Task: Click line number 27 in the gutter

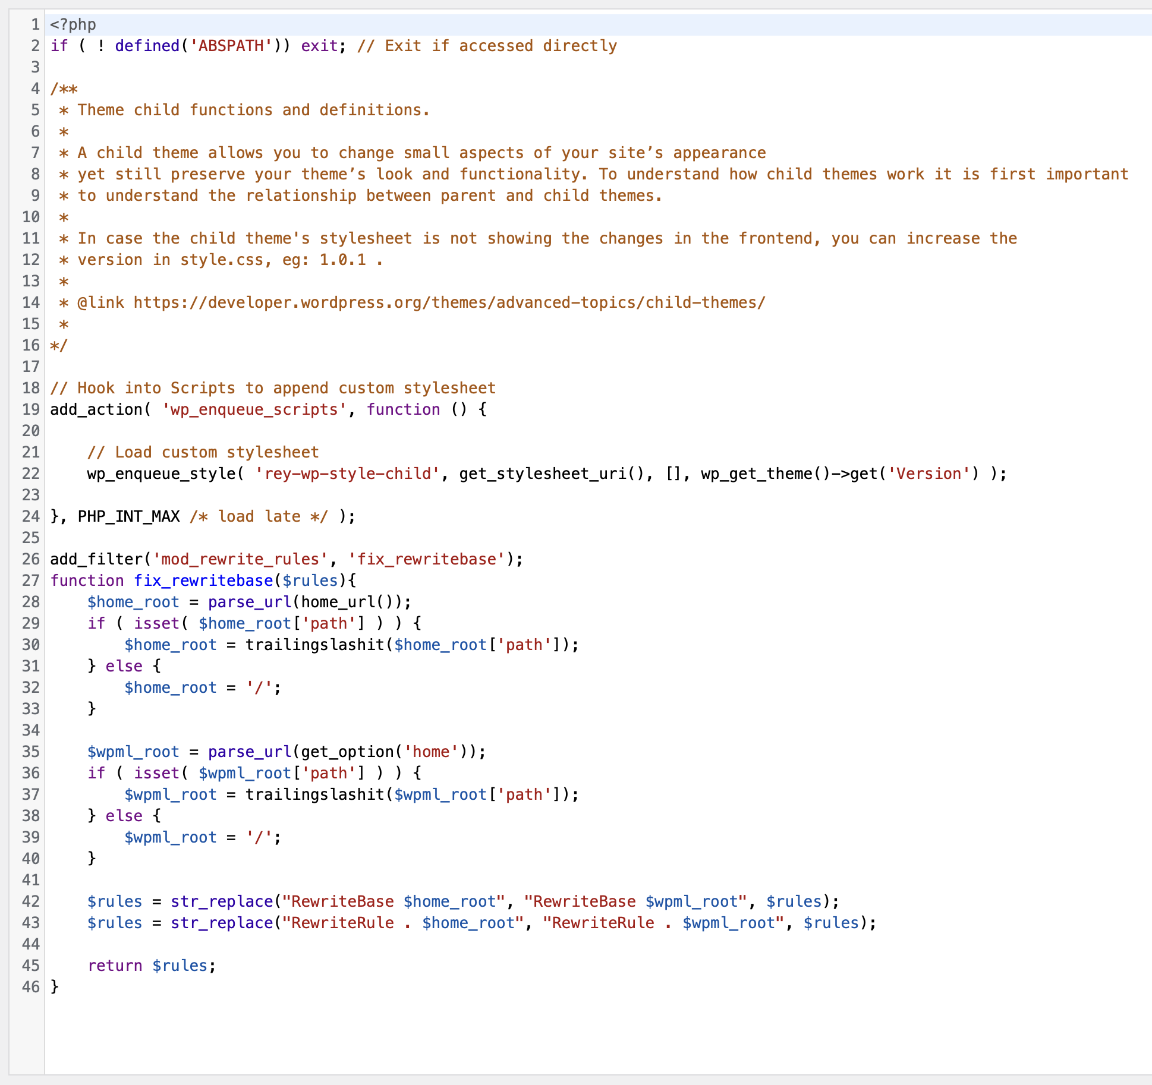Action: 31,581
